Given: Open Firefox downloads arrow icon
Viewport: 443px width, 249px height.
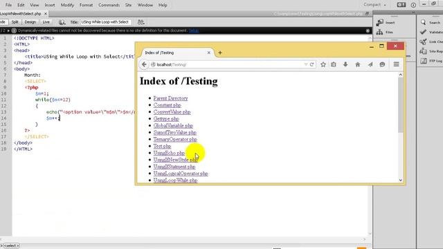Looking at the screenshot, I should pos(345,64).
